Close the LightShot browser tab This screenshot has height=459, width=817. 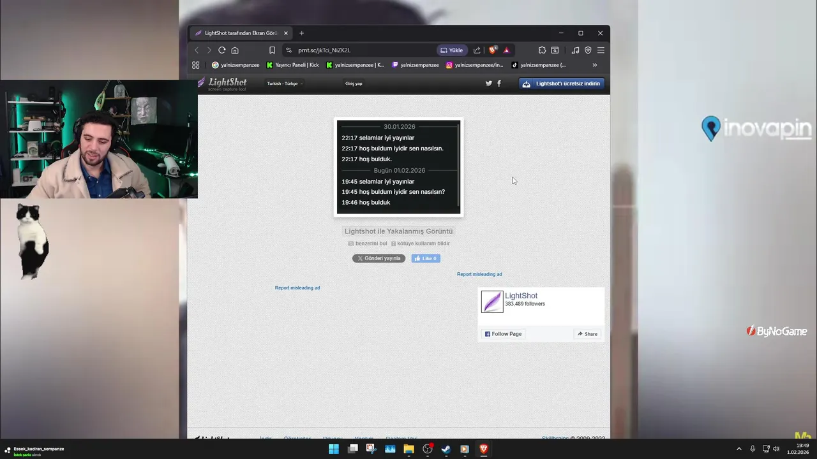[286, 33]
